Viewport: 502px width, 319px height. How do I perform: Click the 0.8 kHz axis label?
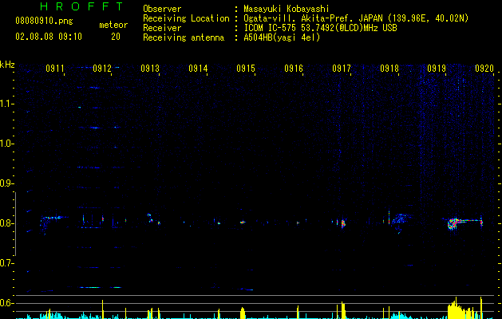pos(6,223)
